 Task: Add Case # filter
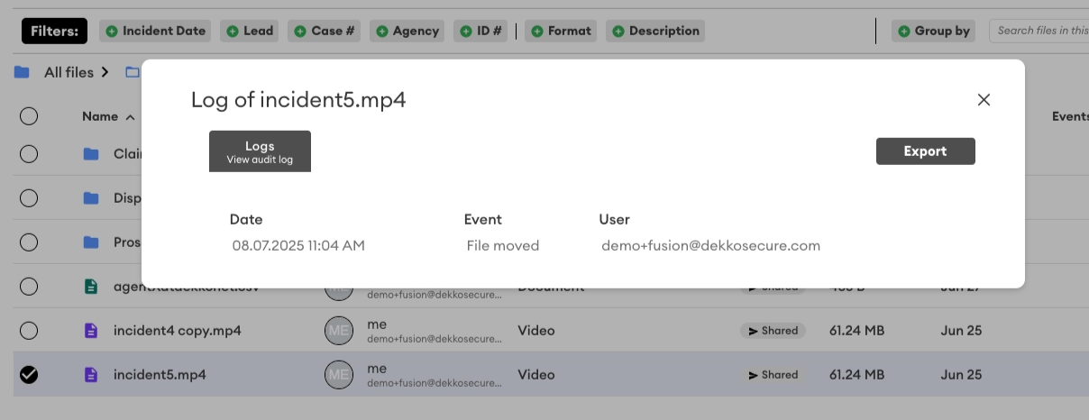click(x=325, y=31)
